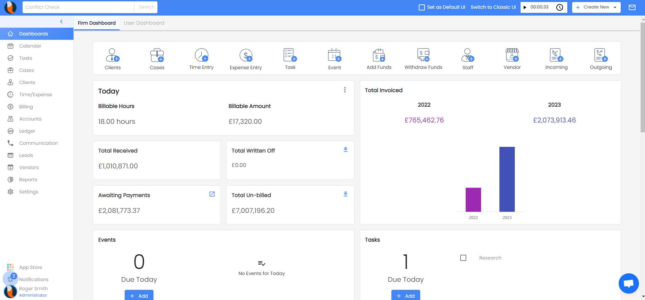Click the Incoming call log icon

click(556, 55)
